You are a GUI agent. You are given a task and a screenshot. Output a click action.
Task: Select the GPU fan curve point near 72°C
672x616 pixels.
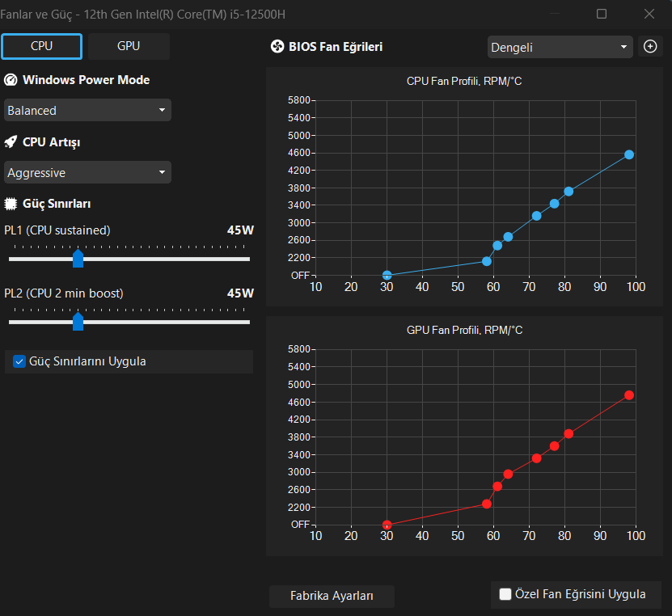pos(537,458)
